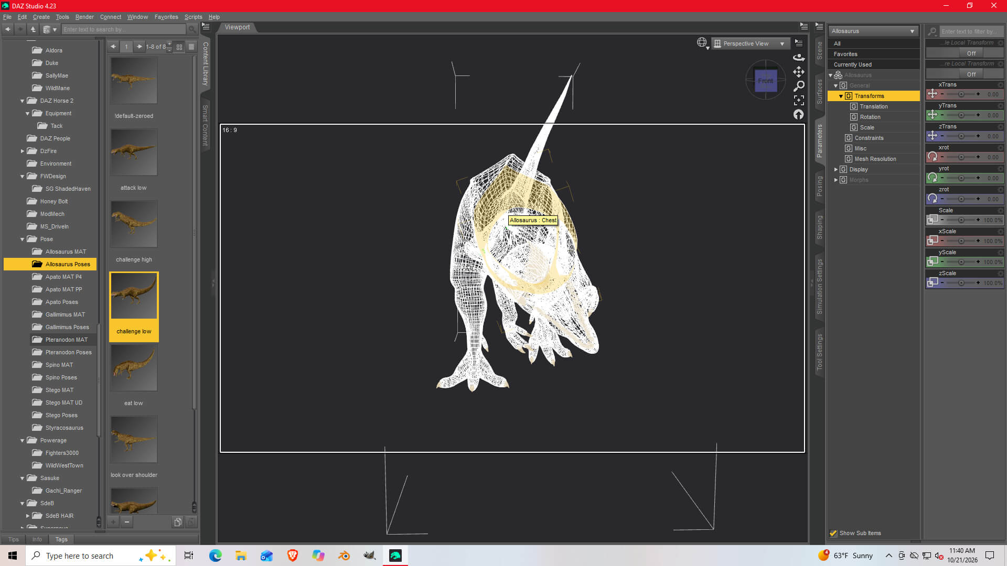Select the attack low pose thumbnail
This screenshot has width=1007, height=566.
tap(134, 153)
